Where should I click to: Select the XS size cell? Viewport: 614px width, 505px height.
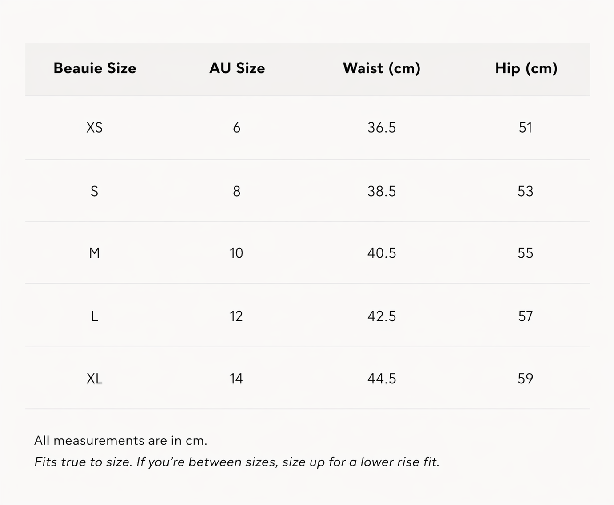(94, 128)
